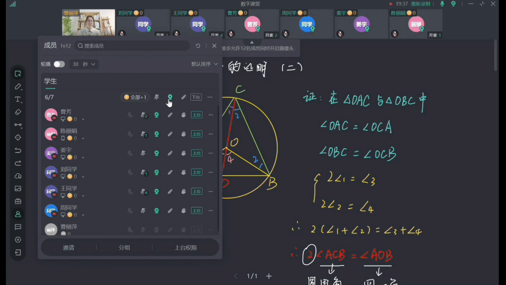Screen dimensions: 506x285
Task: Click the whiteboard vertical scrollbar
Action: (x=496, y=56)
